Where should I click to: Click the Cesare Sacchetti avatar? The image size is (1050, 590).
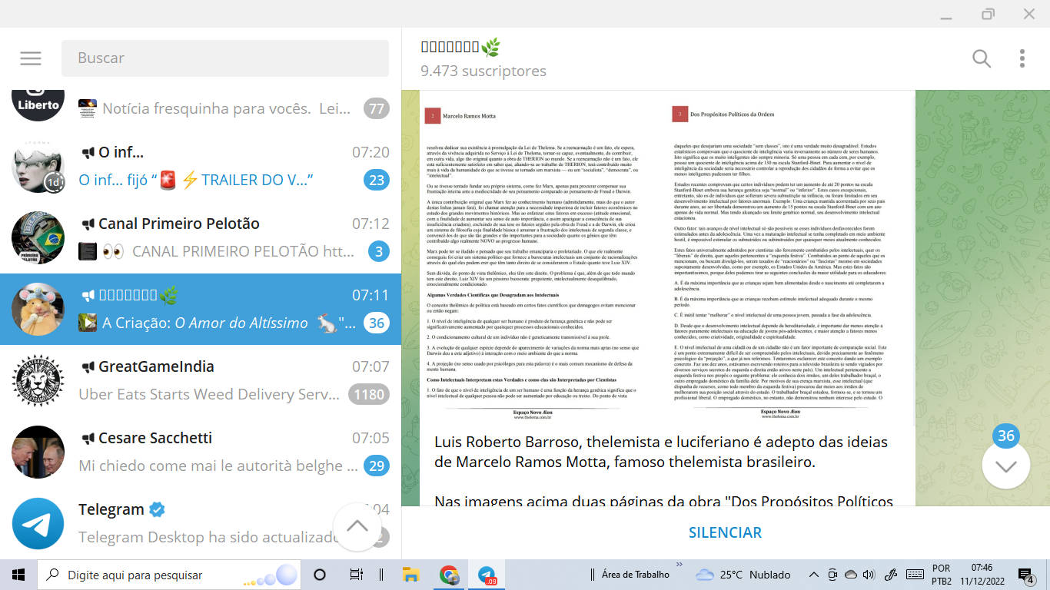click(38, 452)
